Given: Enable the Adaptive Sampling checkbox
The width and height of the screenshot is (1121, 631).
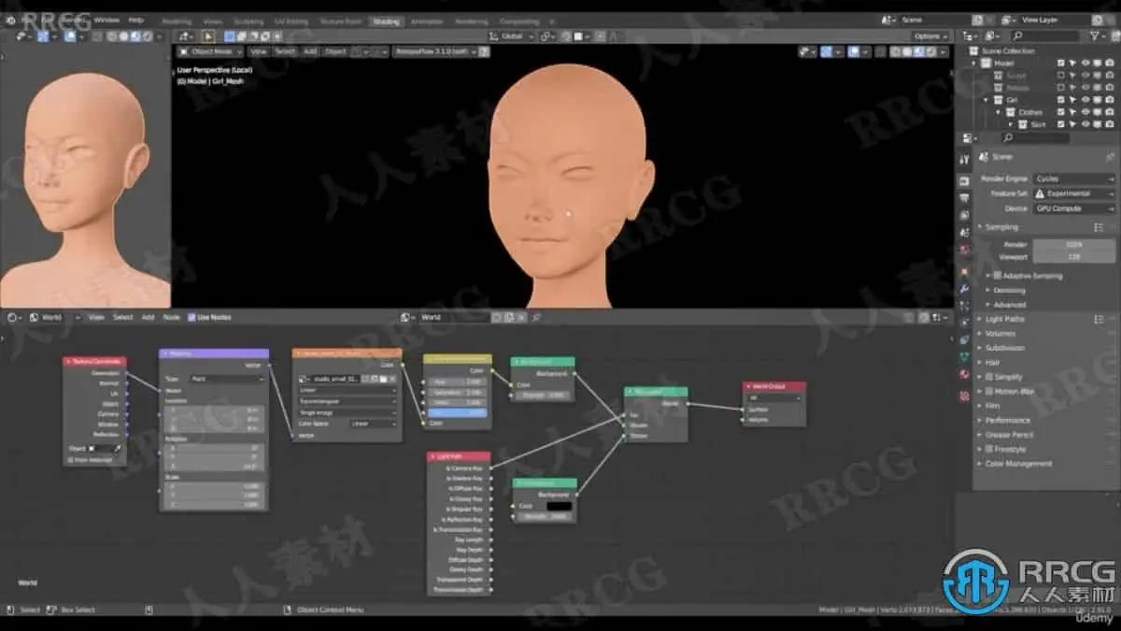Looking at the screenshot, I should coord(998,276).
